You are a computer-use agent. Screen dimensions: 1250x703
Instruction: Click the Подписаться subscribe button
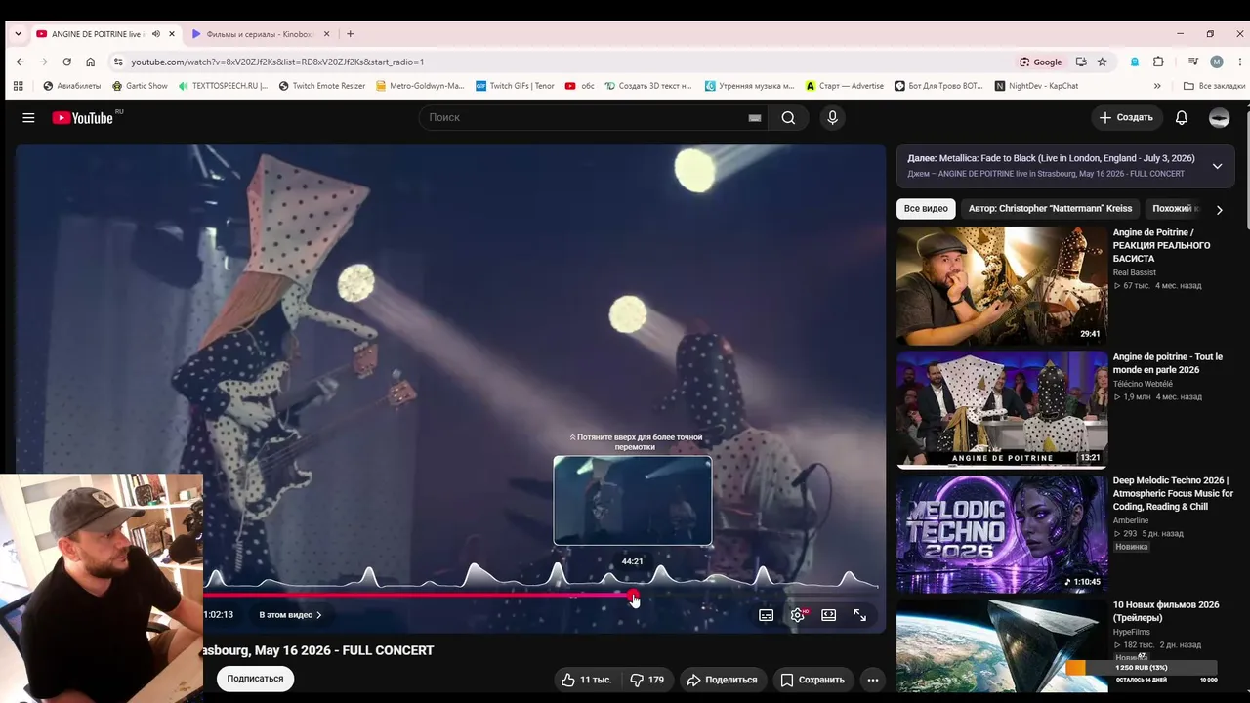tap(256, 679)
